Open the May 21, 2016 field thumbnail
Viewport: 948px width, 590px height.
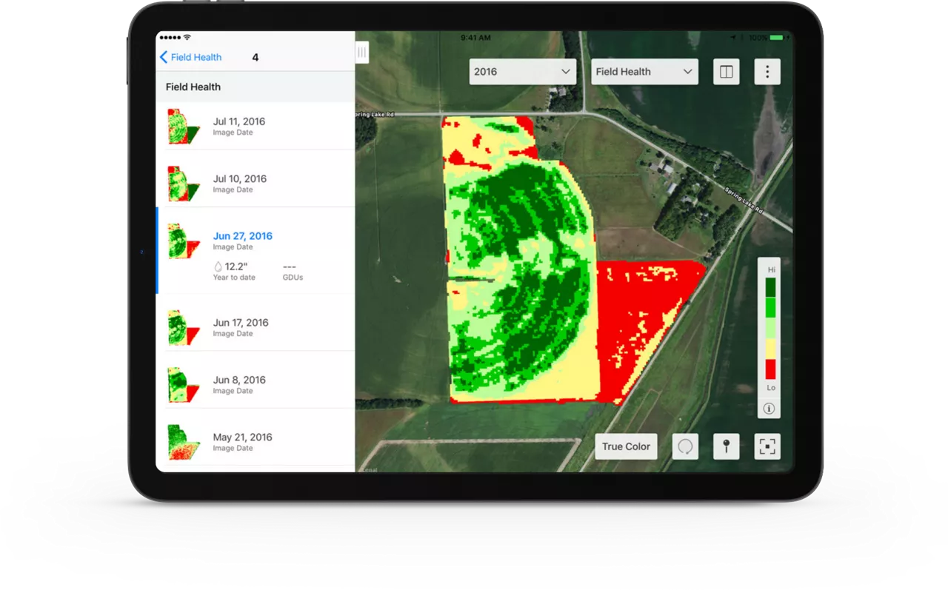pos(184,442)
